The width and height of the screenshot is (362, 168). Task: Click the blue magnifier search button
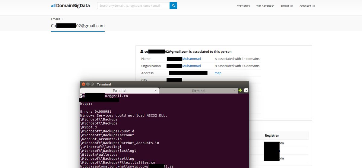(x=173, y=5)
